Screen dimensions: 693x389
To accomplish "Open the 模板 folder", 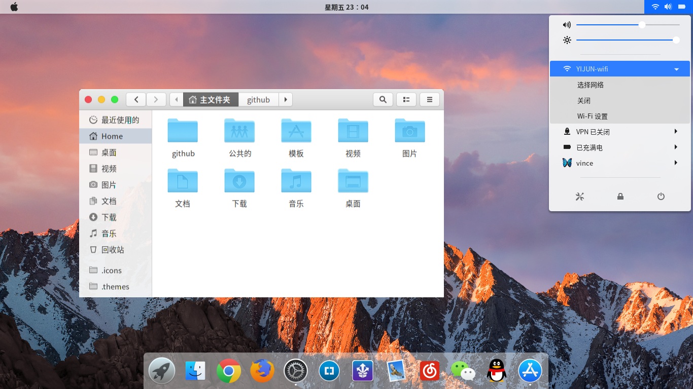I will click(x=296, y=131).
